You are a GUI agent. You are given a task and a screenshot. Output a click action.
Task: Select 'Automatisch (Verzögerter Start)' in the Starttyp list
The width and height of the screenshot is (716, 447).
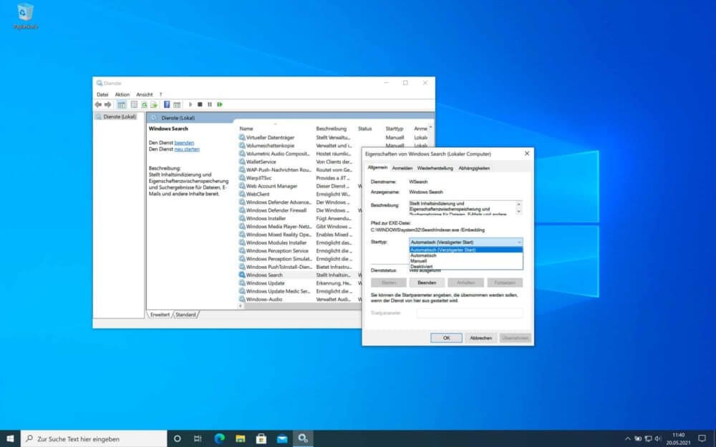click(466, 250)
